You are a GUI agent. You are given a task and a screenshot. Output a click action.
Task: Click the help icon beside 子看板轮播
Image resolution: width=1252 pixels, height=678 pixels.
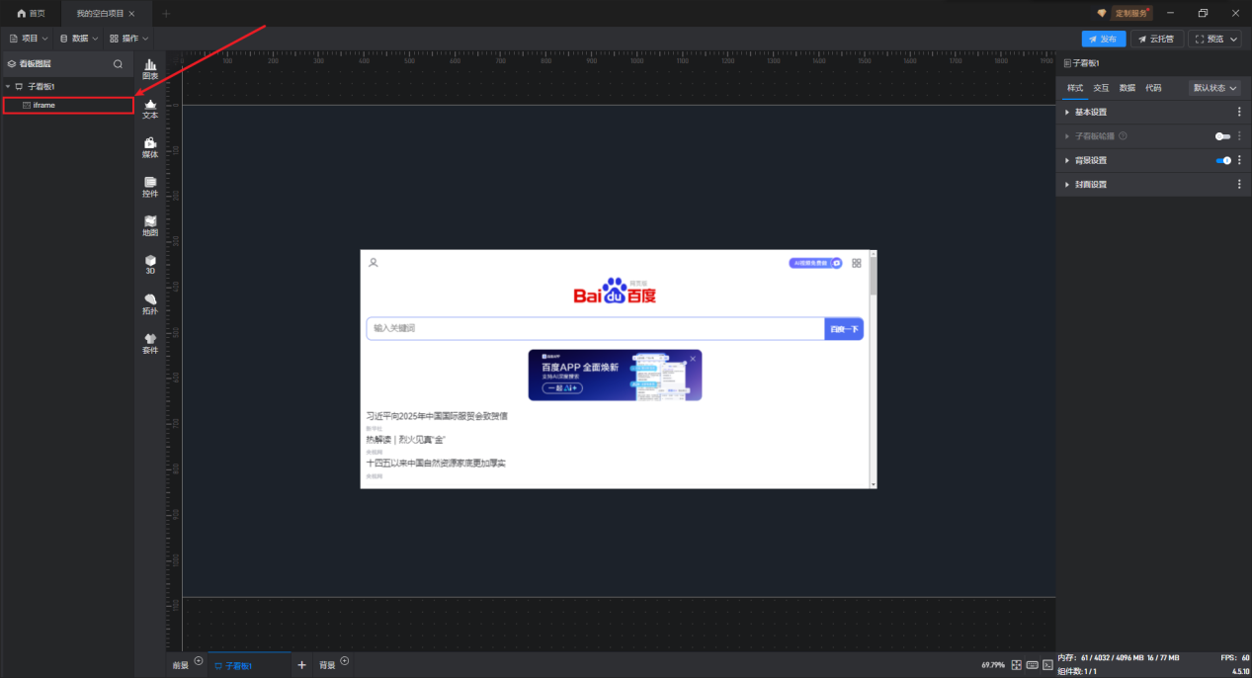click(1123, 136)
